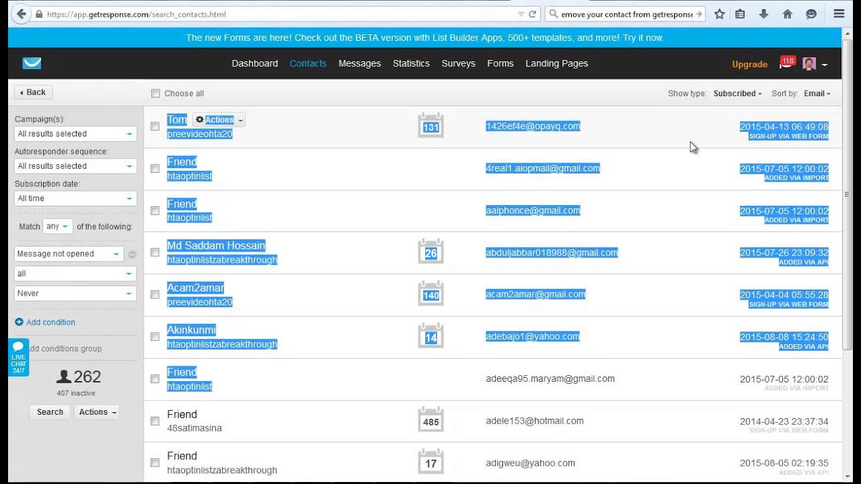Click the Back button
The height and width of the screenshot is (484, 861).
pos(34,92)
